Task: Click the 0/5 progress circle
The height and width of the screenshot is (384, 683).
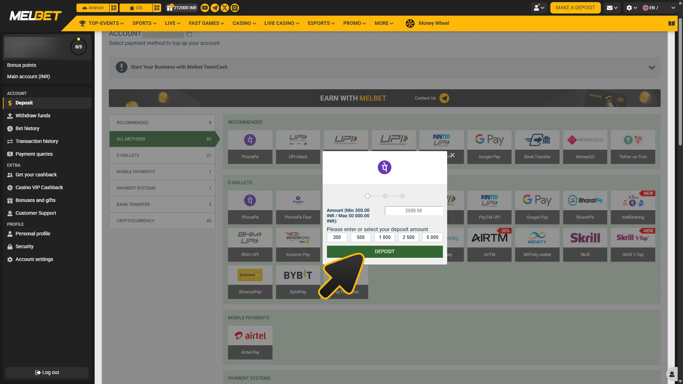Action: point(79,47)
